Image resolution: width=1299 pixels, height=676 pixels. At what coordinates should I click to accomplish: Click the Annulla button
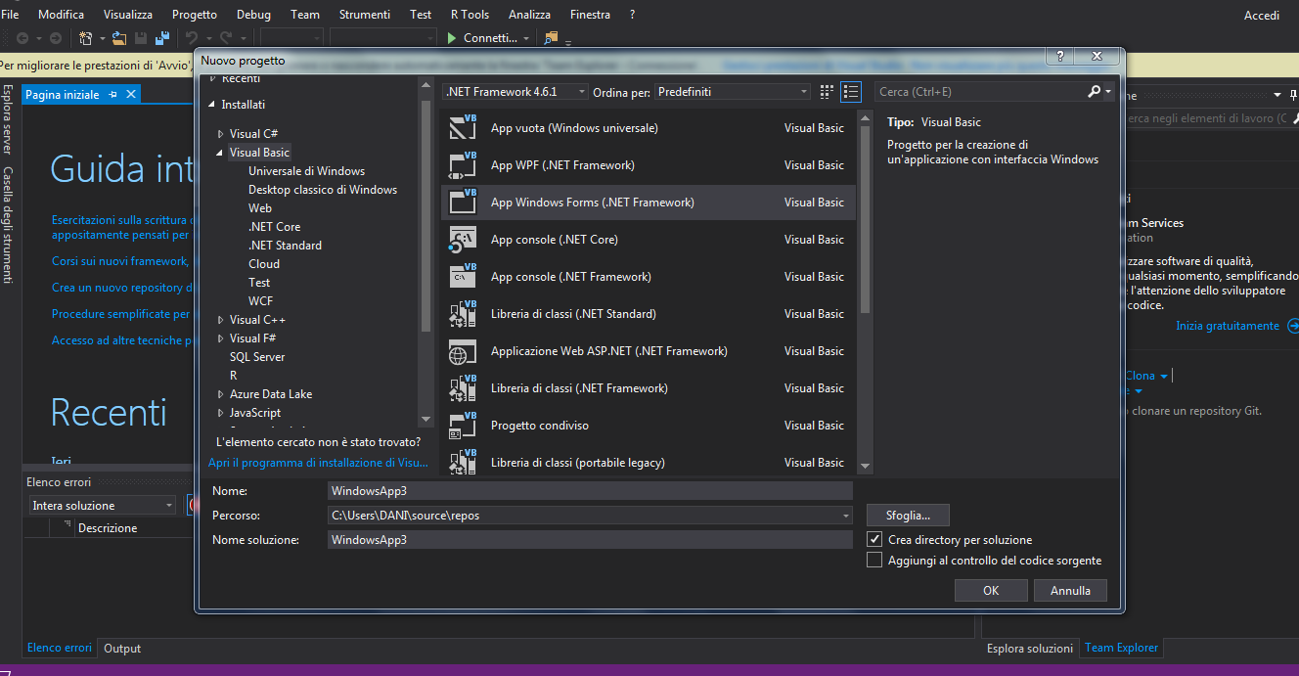coord(1070,590)
